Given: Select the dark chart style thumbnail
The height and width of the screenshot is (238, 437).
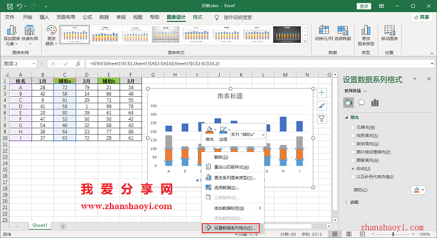Looking at the screenshot, I should [287, 35].
